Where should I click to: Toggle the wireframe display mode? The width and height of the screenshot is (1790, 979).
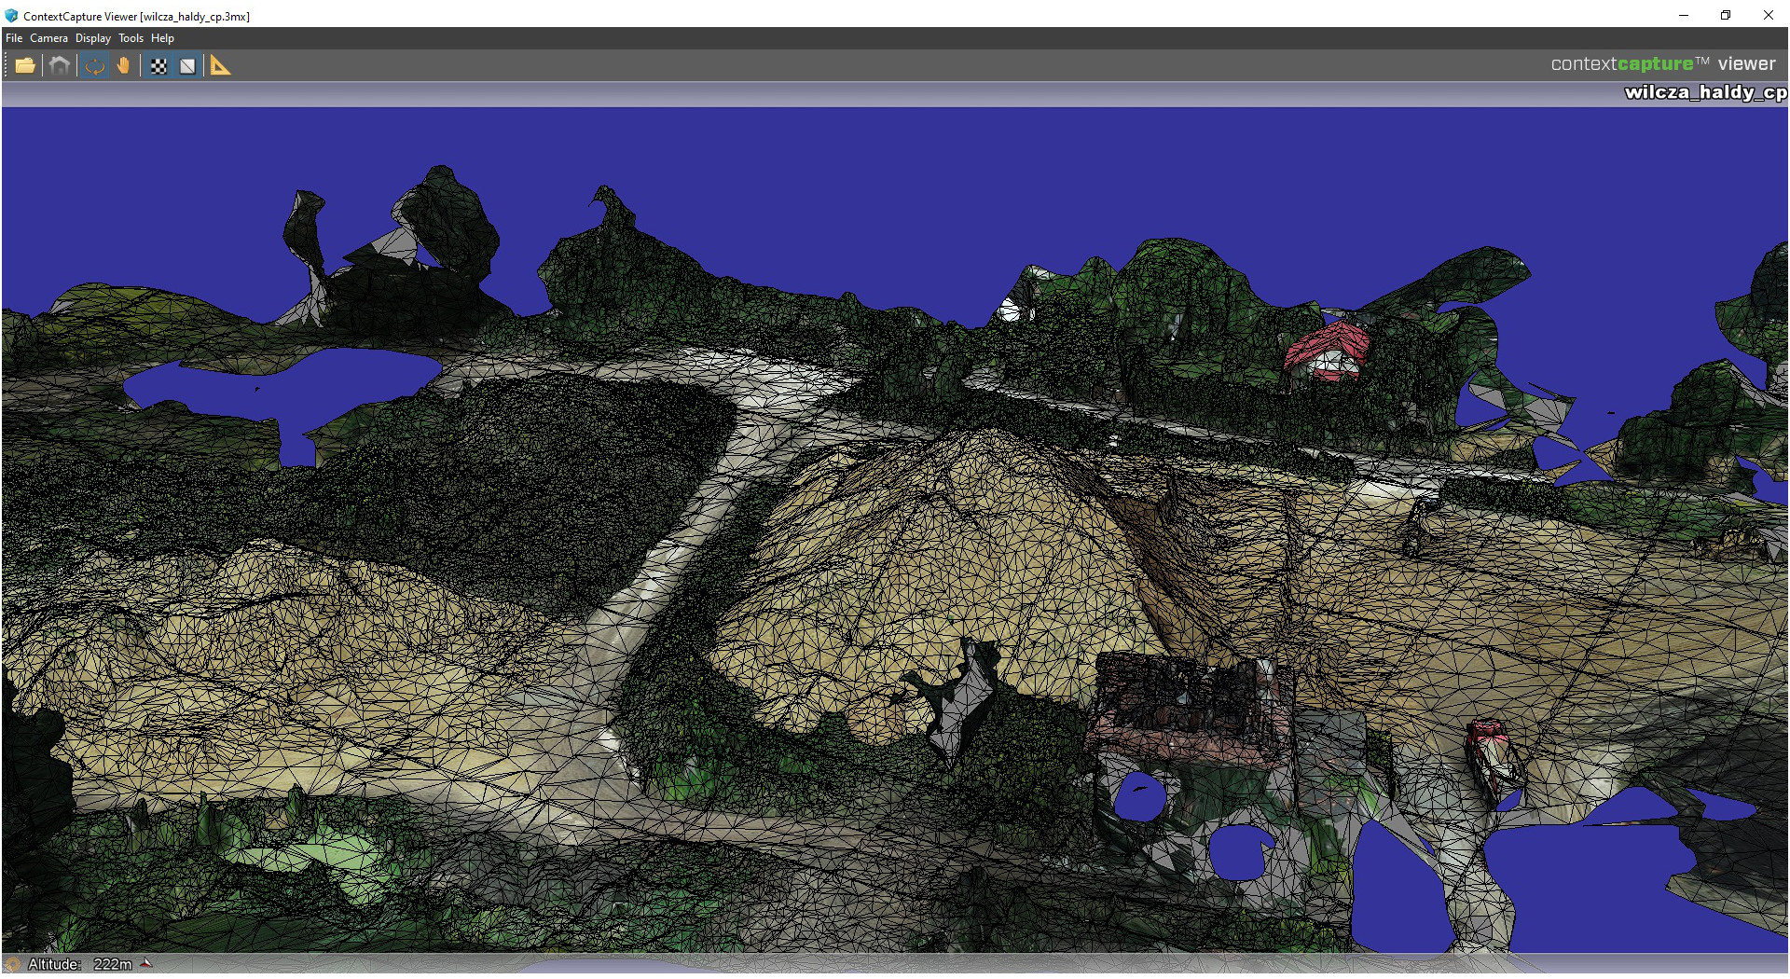(x=187, y=65)
